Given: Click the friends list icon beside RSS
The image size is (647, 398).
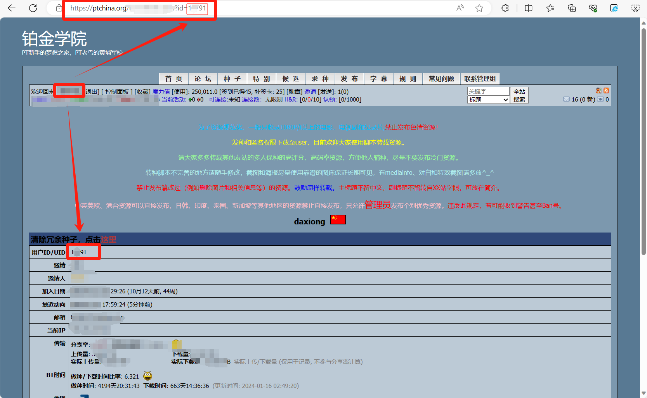Looking at the screenshot, I should [599, 91].
